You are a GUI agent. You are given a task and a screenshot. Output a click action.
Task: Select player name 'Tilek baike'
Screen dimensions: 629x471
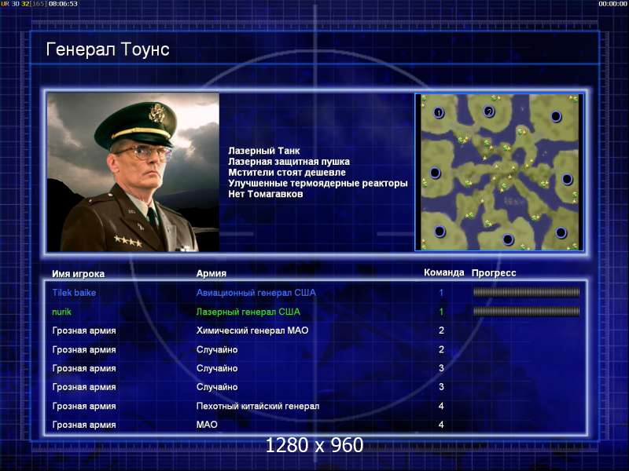click(74, 293)
